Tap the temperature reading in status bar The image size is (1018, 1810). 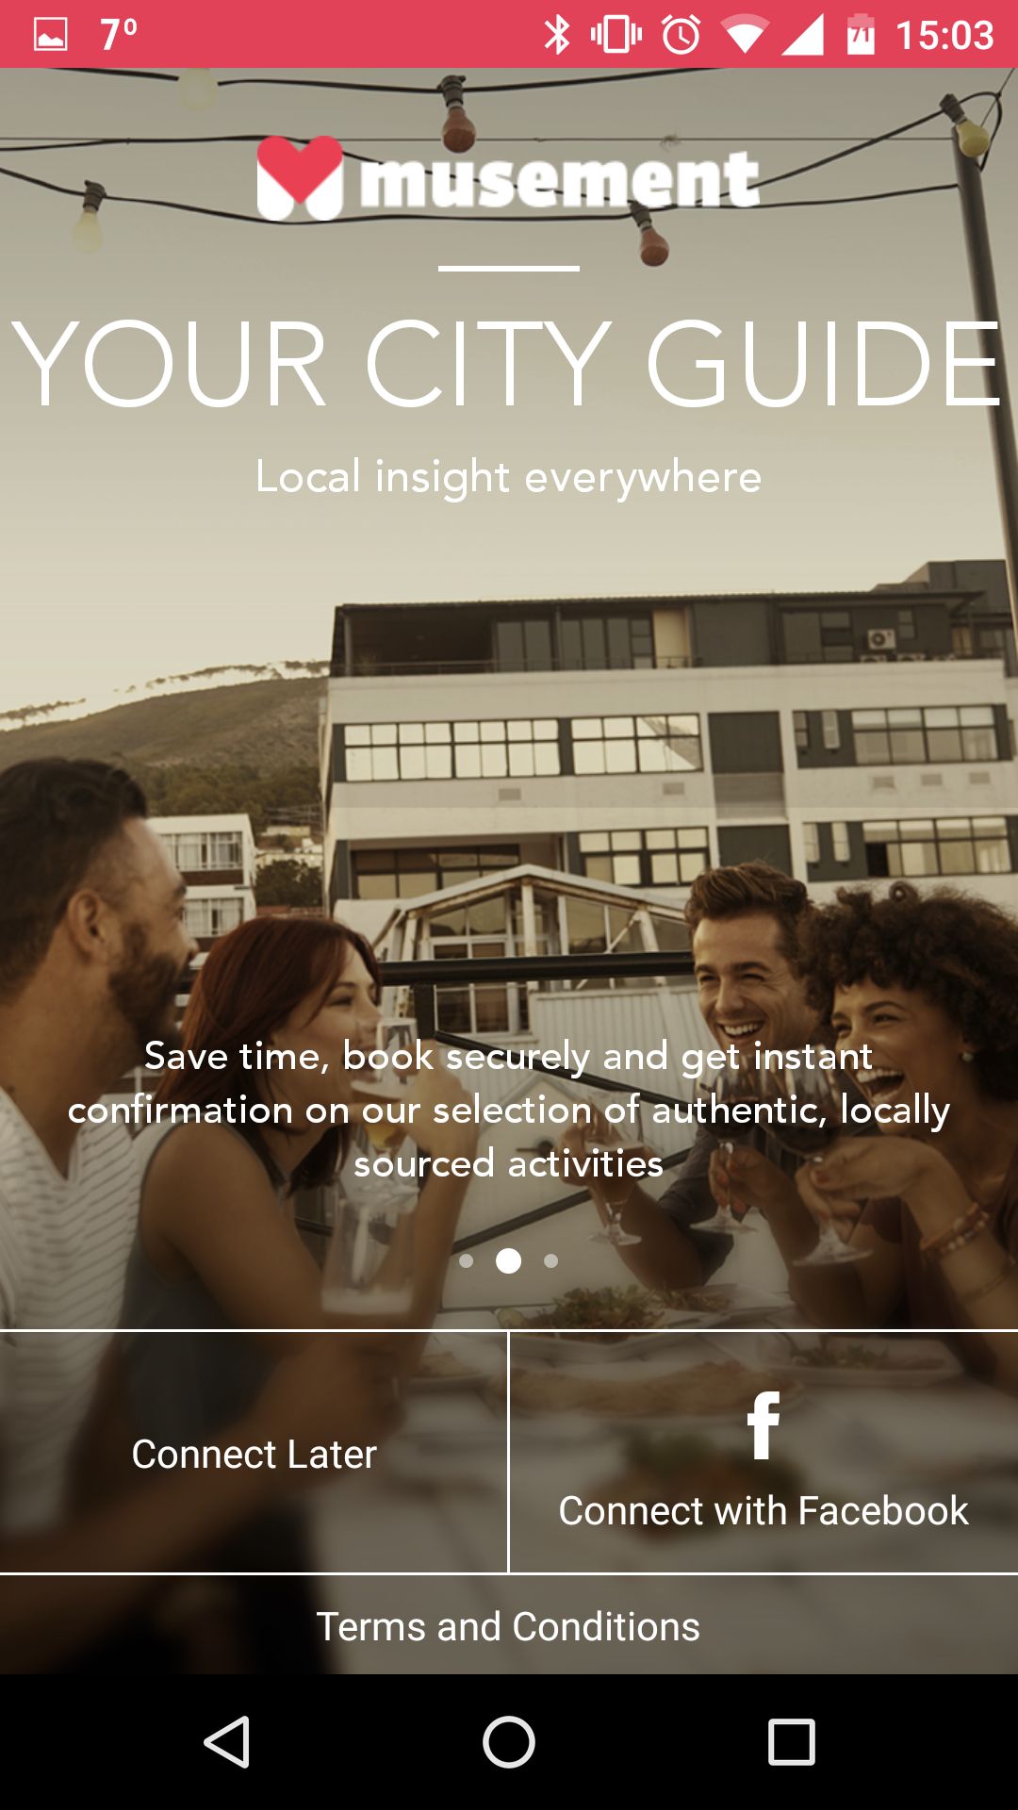119,35
